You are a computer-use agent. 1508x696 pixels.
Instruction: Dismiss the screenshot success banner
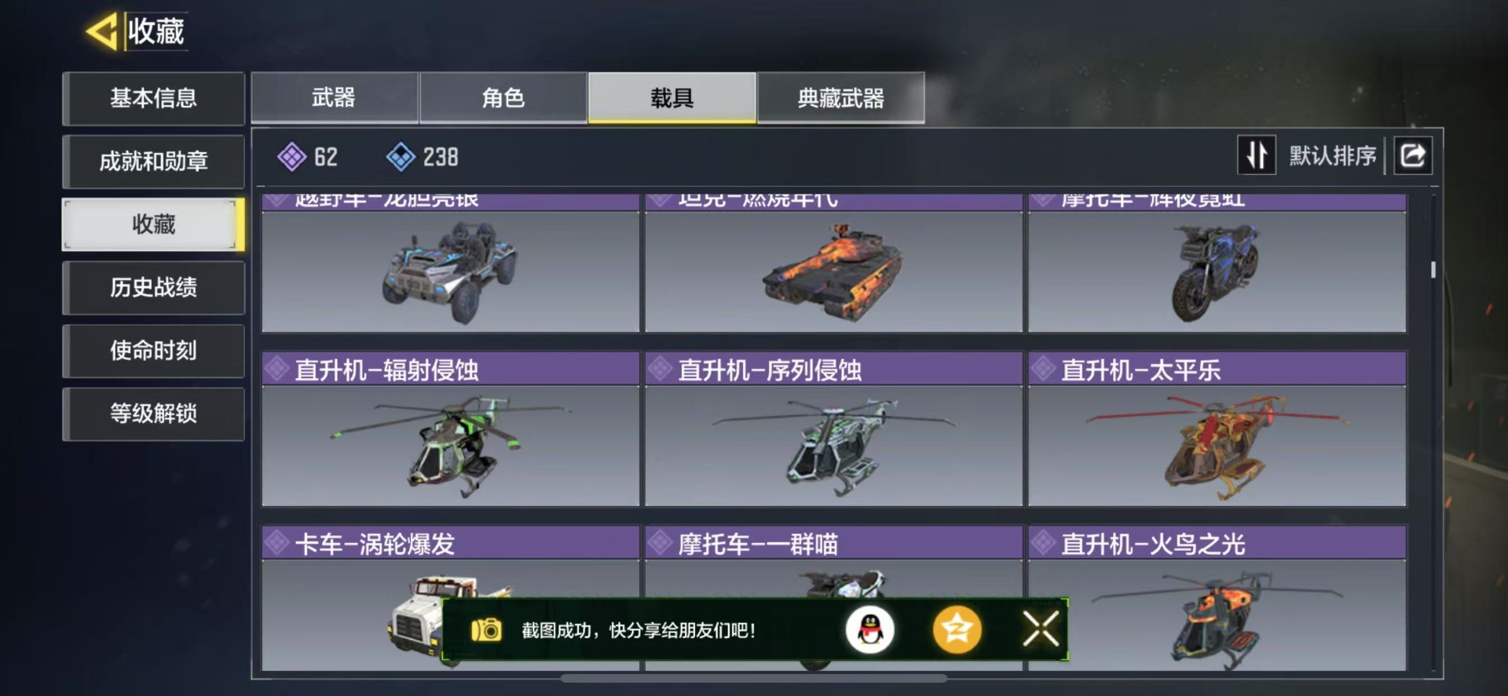pos(1041,629)
